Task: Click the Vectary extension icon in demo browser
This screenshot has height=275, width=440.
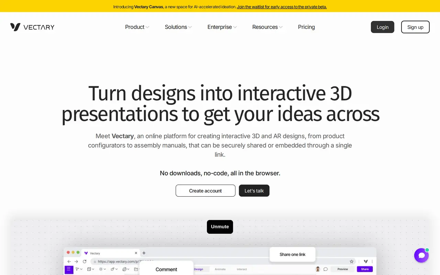Action: 366,262
